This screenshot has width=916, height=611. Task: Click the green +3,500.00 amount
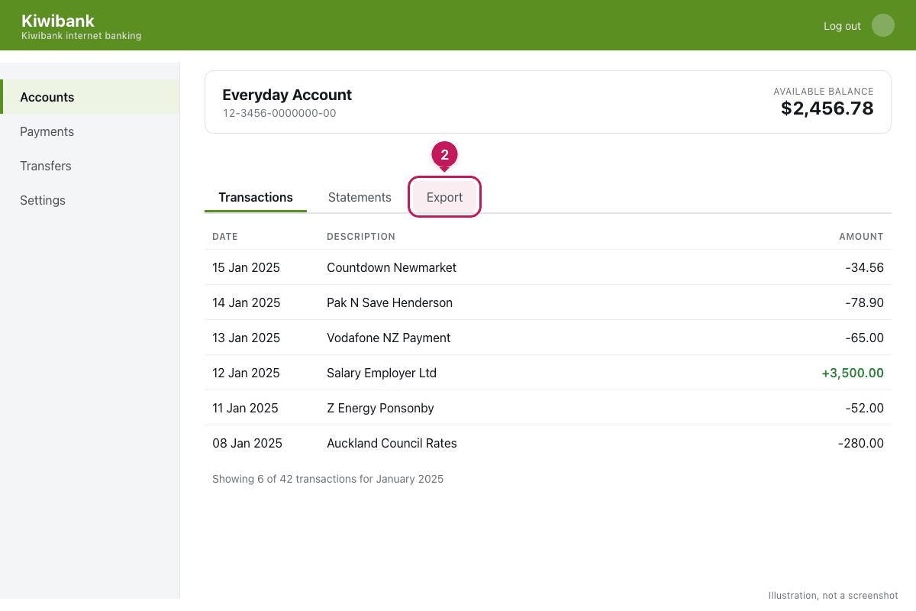[x=853, y=373]
